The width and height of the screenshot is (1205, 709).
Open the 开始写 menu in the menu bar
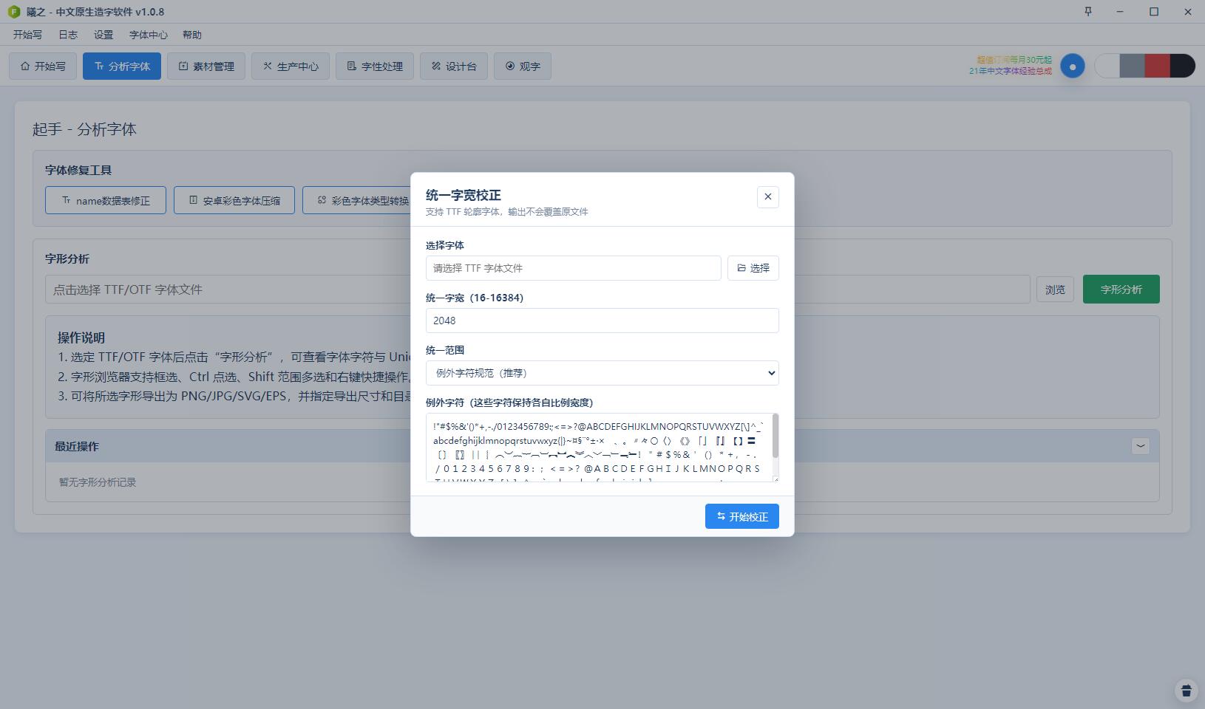[27, 35]
